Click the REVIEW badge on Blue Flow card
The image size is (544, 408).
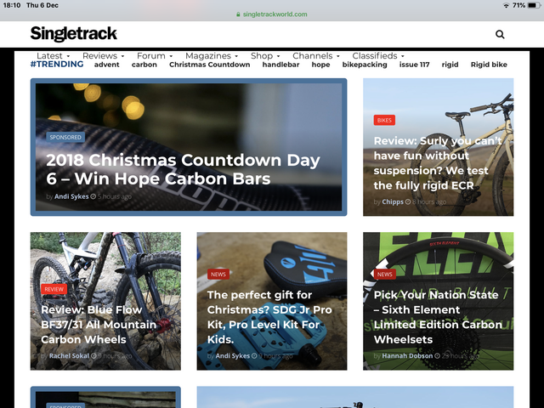click(x=54, y=289)
